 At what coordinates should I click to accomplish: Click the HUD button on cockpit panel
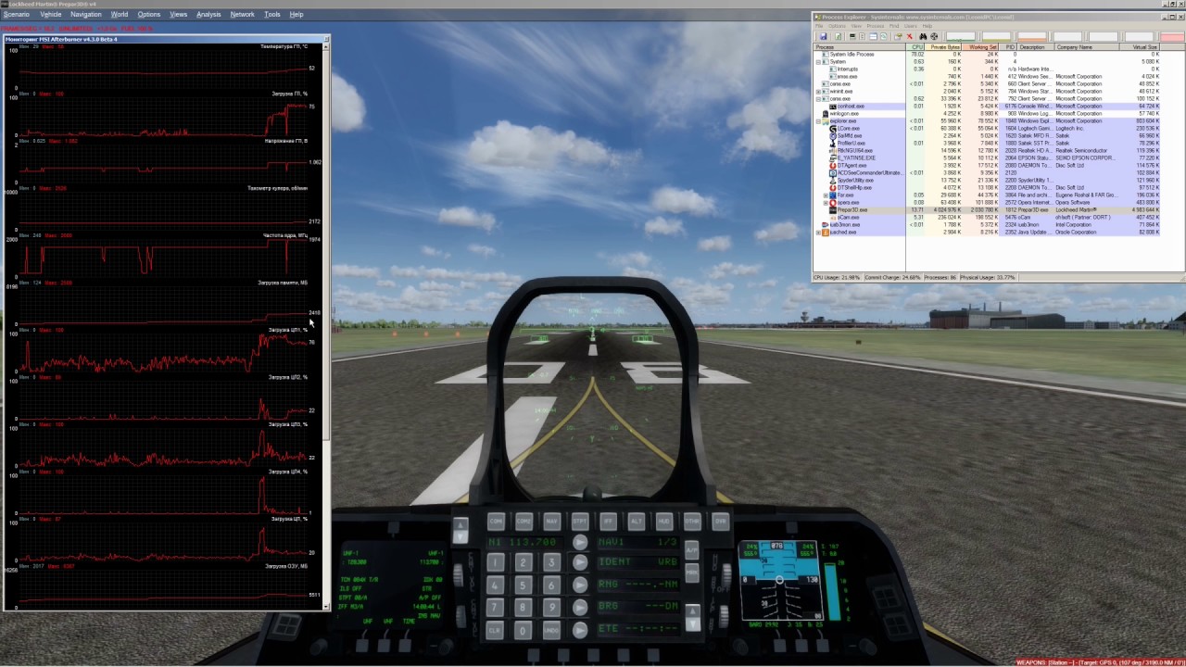click(x=664, y=522)
